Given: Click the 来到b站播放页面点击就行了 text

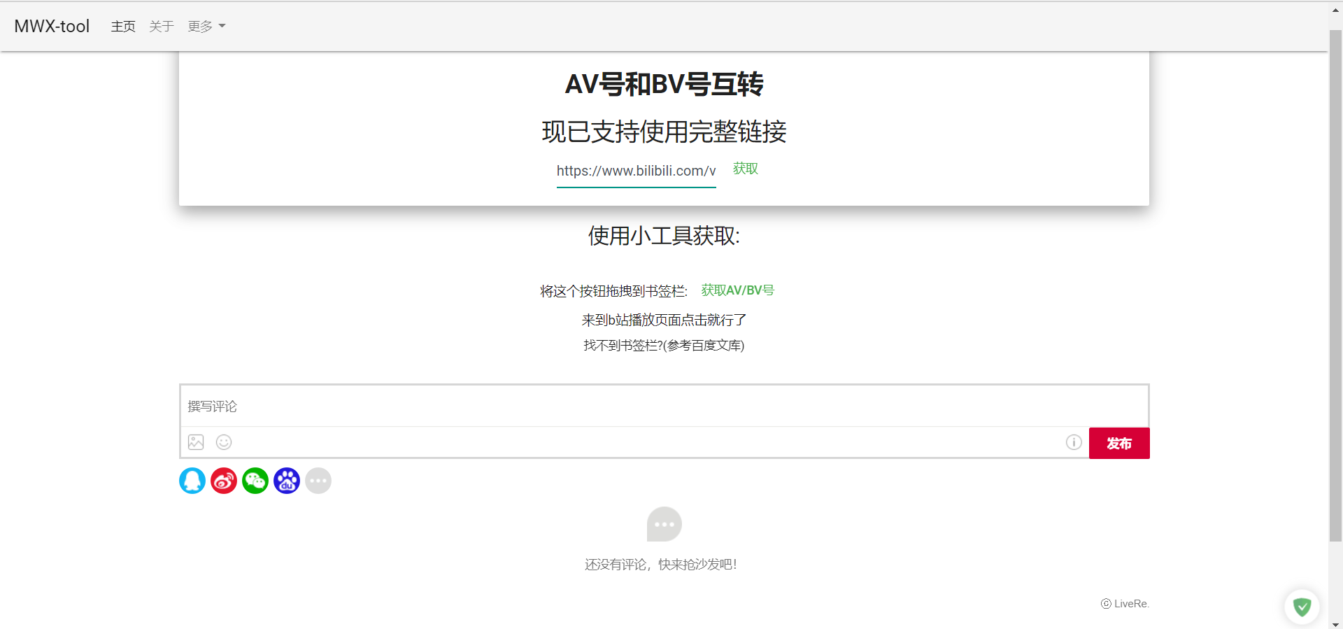Looking at the screenshot, I should (x=665, y=320).
